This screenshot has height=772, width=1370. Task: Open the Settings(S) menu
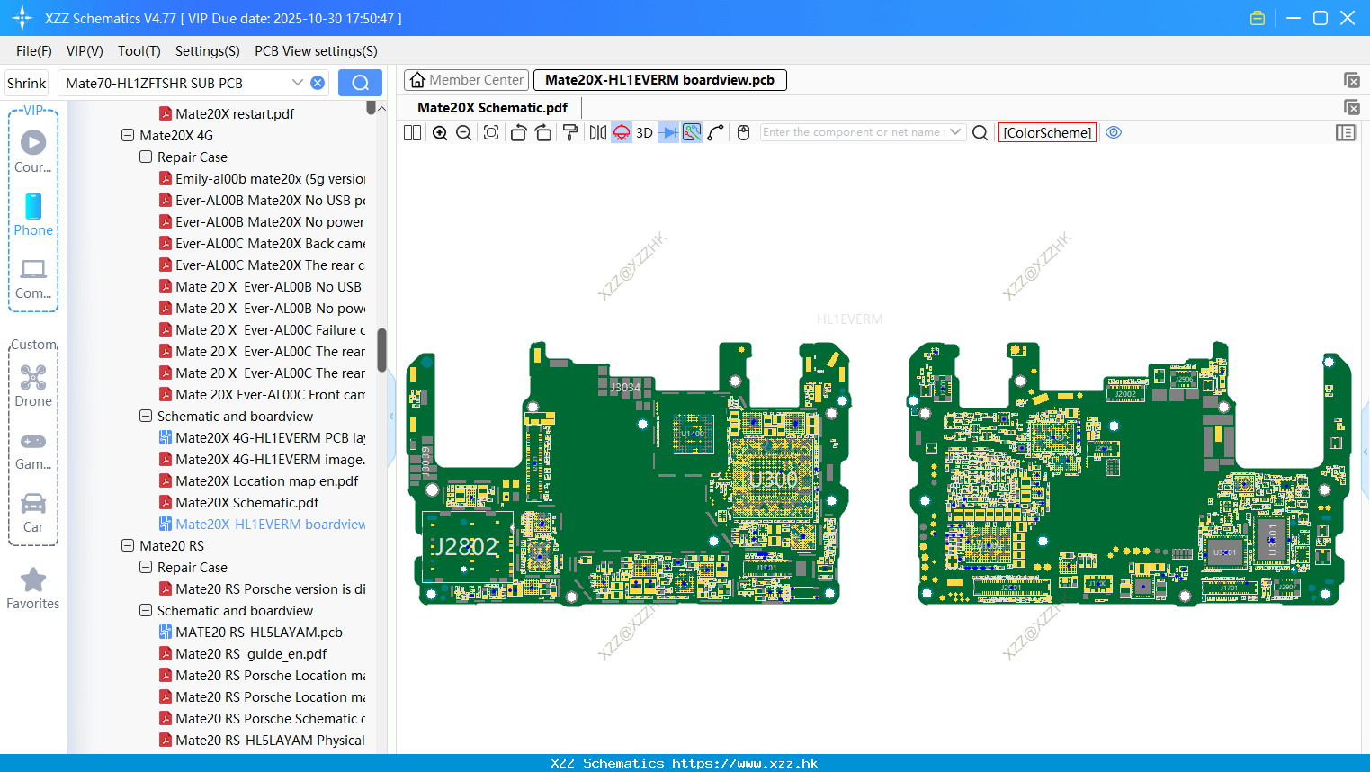[208, 51]
